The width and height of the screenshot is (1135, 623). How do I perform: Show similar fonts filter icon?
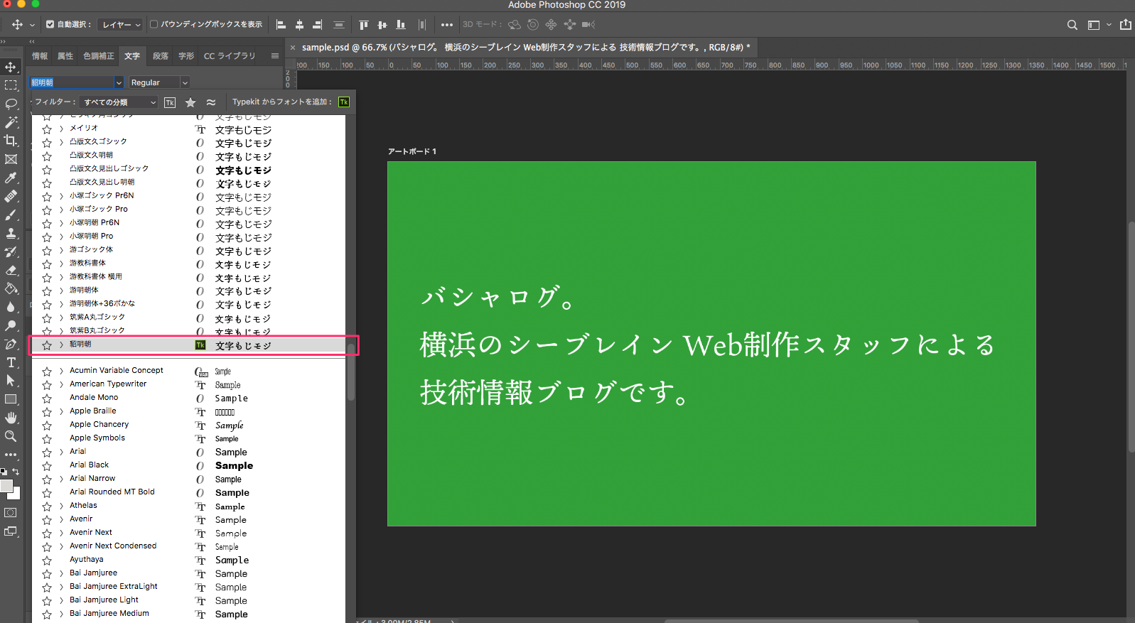211,102
